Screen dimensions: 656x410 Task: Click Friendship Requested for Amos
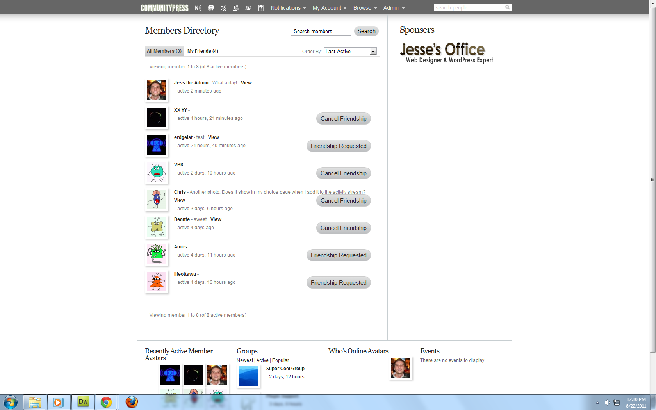(x=339, y=255)
